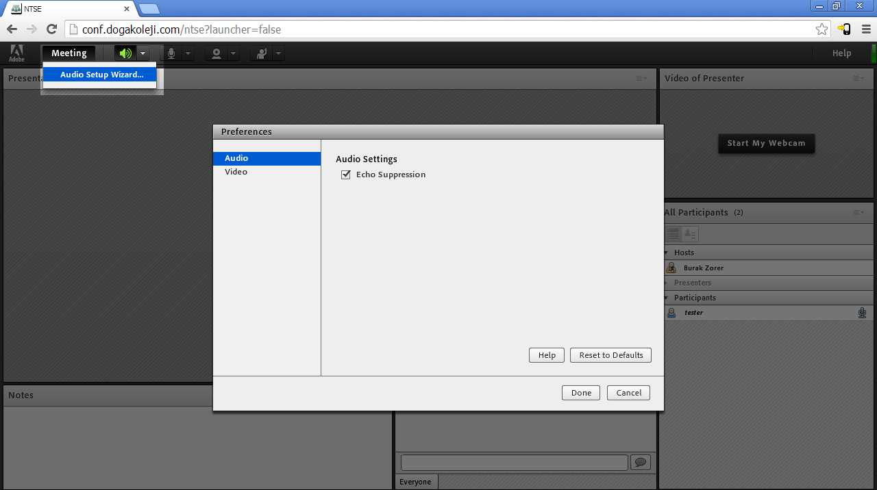877x490 pixels.
Task: Click the Video of Presenter pod options icon
Action: (858, 79)
